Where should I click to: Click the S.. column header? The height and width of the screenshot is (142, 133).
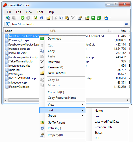click(x=109, y=31)
